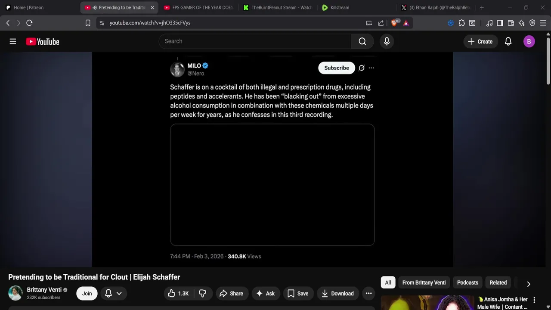Image resolution: width=551 pixels, height=310 pixels.
Task: Click the install/cast screen icon in address bar
Action: 369,23
